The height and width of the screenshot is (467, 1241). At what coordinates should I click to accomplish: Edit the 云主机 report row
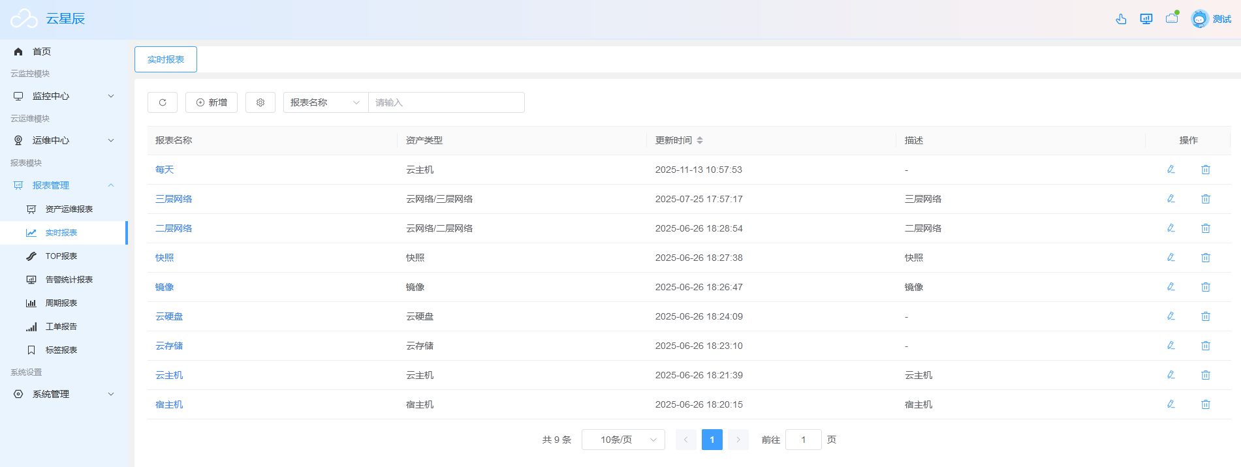1170,375
